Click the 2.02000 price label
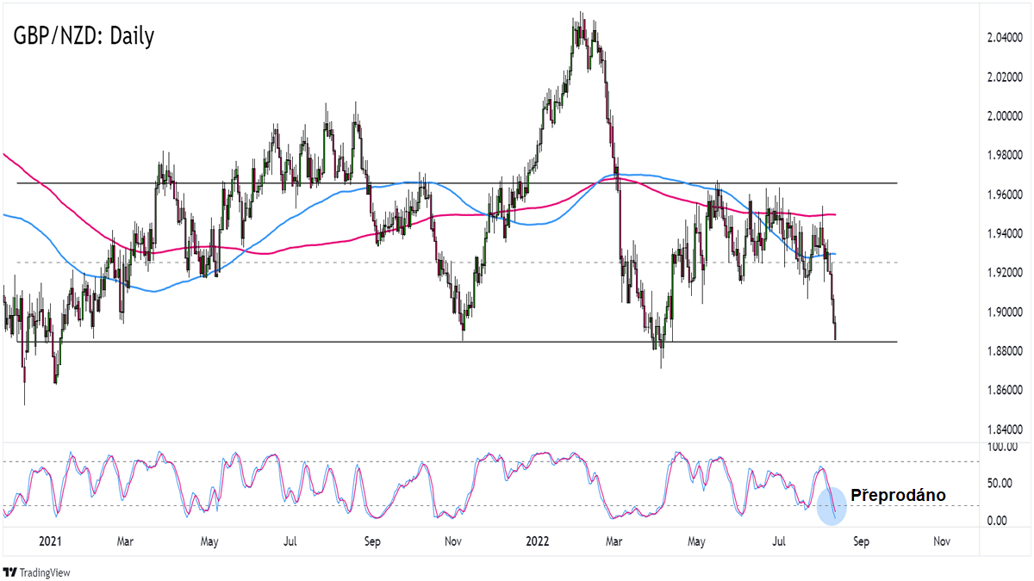The height and width of the screenshot is (581, 1034). (x=1006, y=77)
